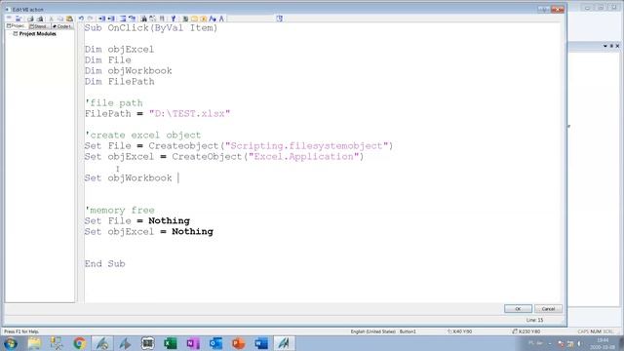Click the 'Line: 15' indicator in the dialog

click(x=534, y=320)
